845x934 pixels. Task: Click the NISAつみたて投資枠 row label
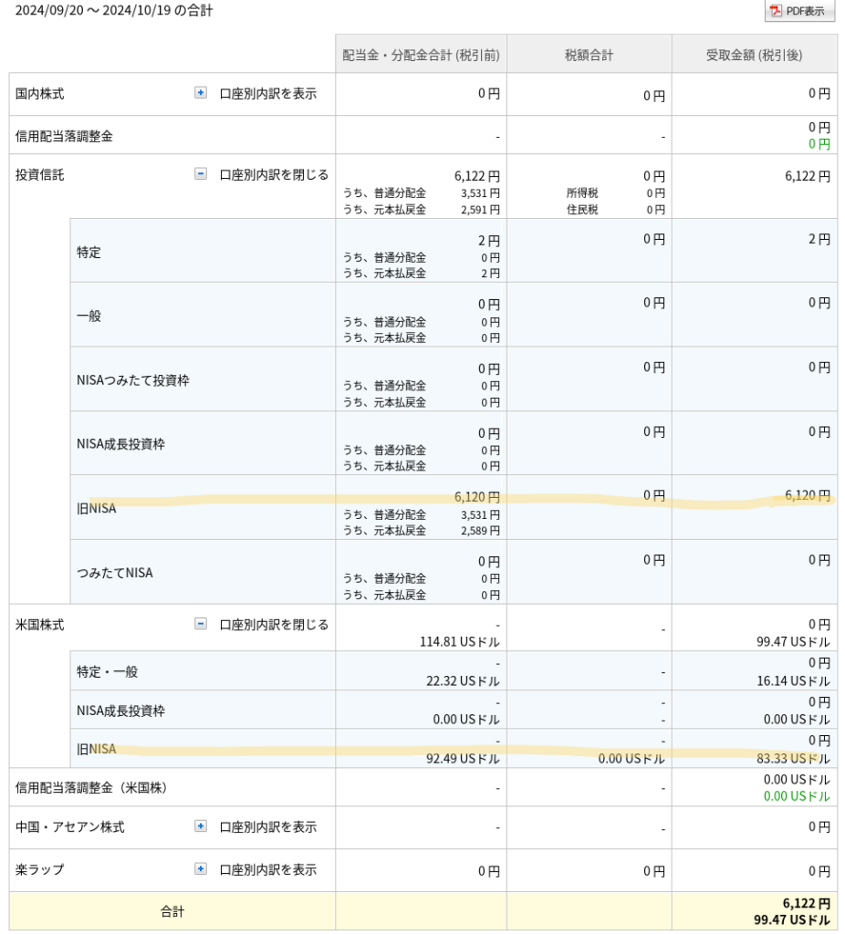tap(133, 379)
